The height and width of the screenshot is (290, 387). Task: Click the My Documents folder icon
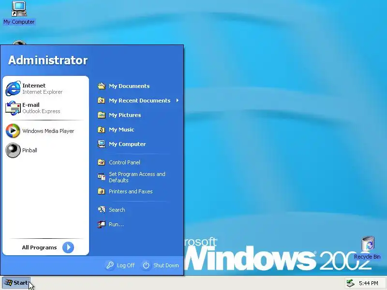(x=102, y=86)
